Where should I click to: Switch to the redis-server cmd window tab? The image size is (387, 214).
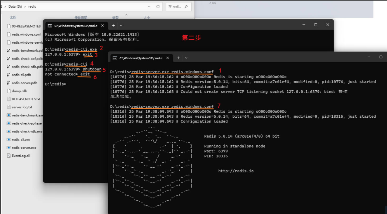click(x=141, y=58)
